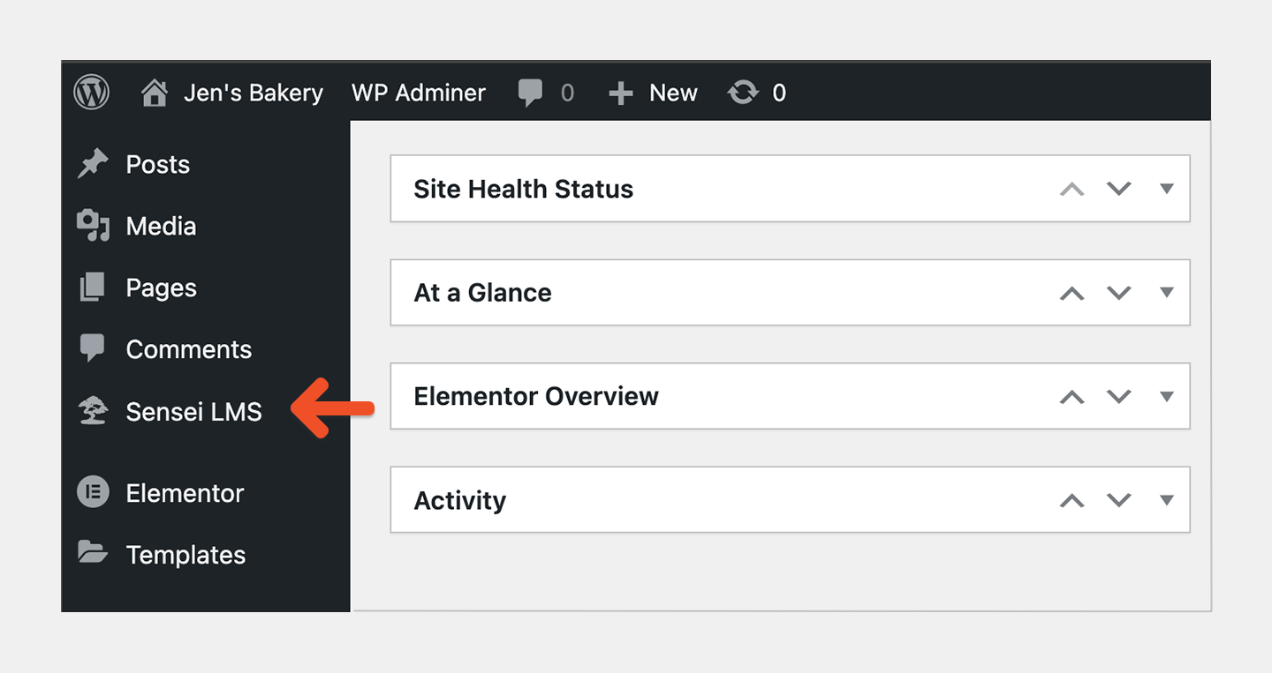Collapse the Site Health Status panel
Viewport: 1272px width, 673px height.
(1167, 189)
